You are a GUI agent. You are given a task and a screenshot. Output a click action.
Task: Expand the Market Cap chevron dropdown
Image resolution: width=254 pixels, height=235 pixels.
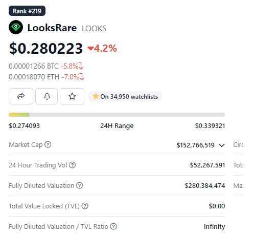(x=222, y=145)
